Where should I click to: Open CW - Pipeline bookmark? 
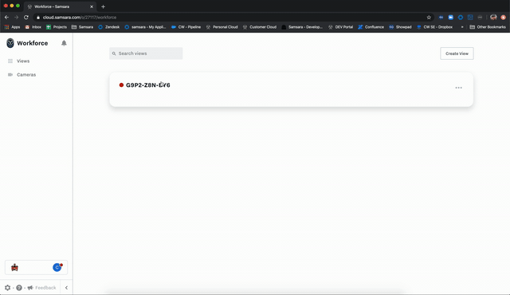pyautogui.click(x=186, y=27)
